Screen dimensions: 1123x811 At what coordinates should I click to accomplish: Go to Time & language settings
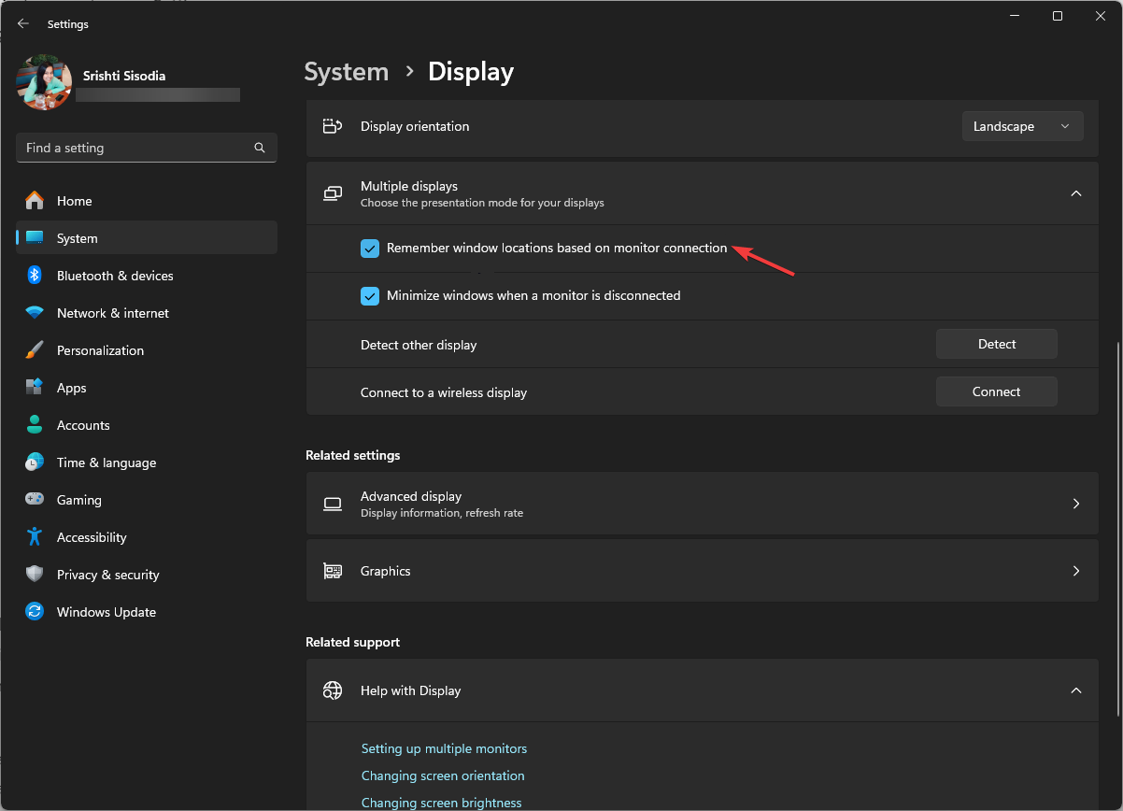point(106,462)
